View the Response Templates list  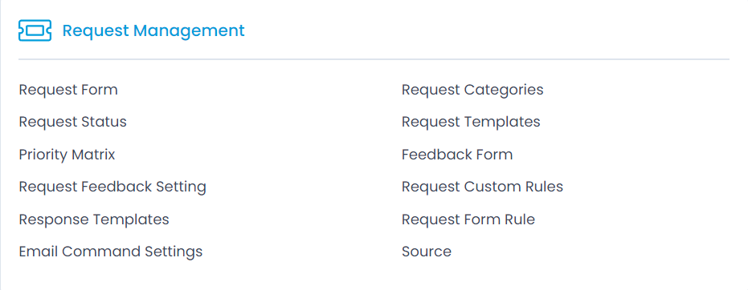(94, 220)
